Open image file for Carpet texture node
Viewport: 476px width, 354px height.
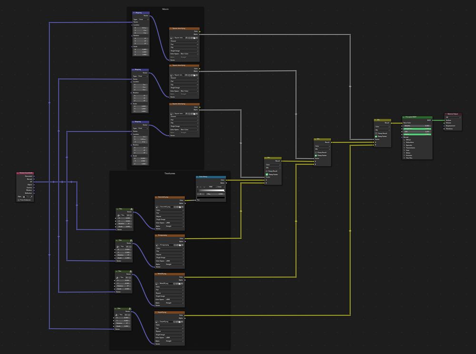coord(180,322)
